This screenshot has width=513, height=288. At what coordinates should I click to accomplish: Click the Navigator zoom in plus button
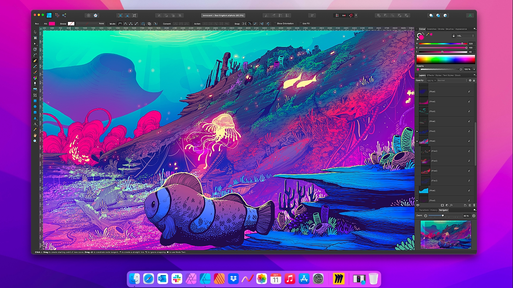(474, 216)
